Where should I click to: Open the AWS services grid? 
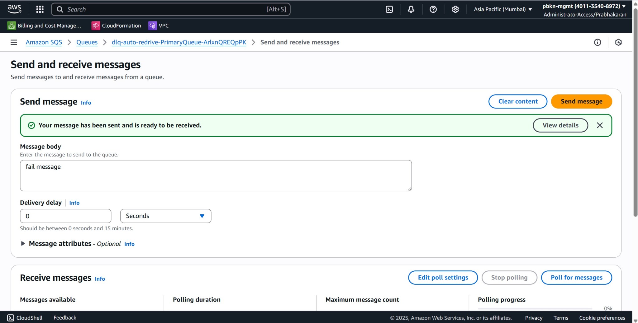point(40,9)
